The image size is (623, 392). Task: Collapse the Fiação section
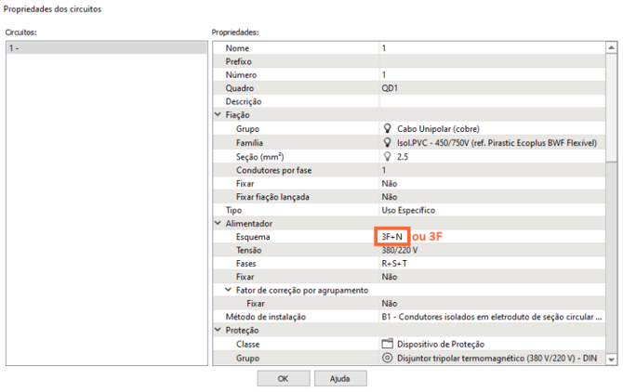[x=218, y=115]
